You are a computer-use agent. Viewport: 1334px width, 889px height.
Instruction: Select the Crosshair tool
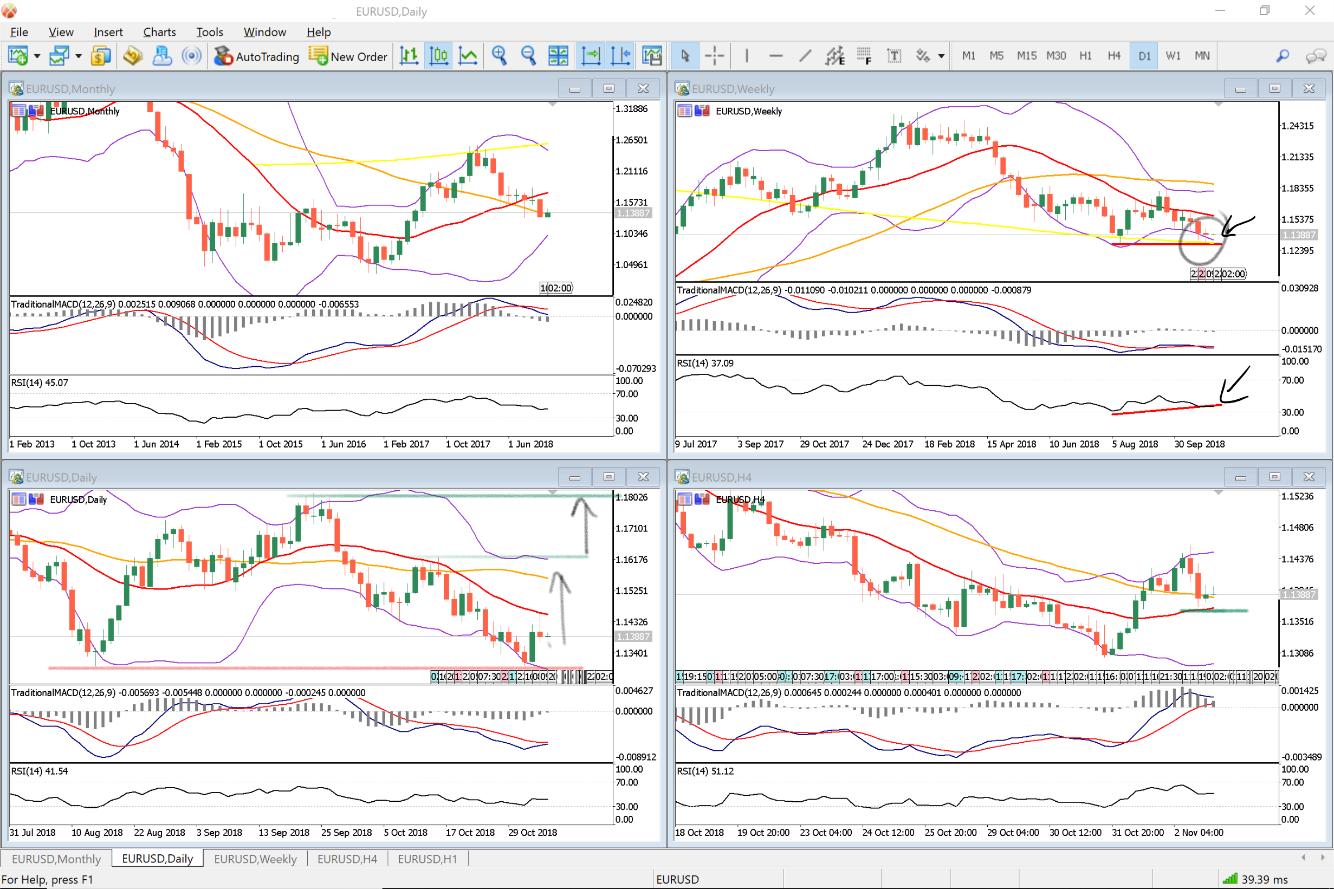[714, 56]
